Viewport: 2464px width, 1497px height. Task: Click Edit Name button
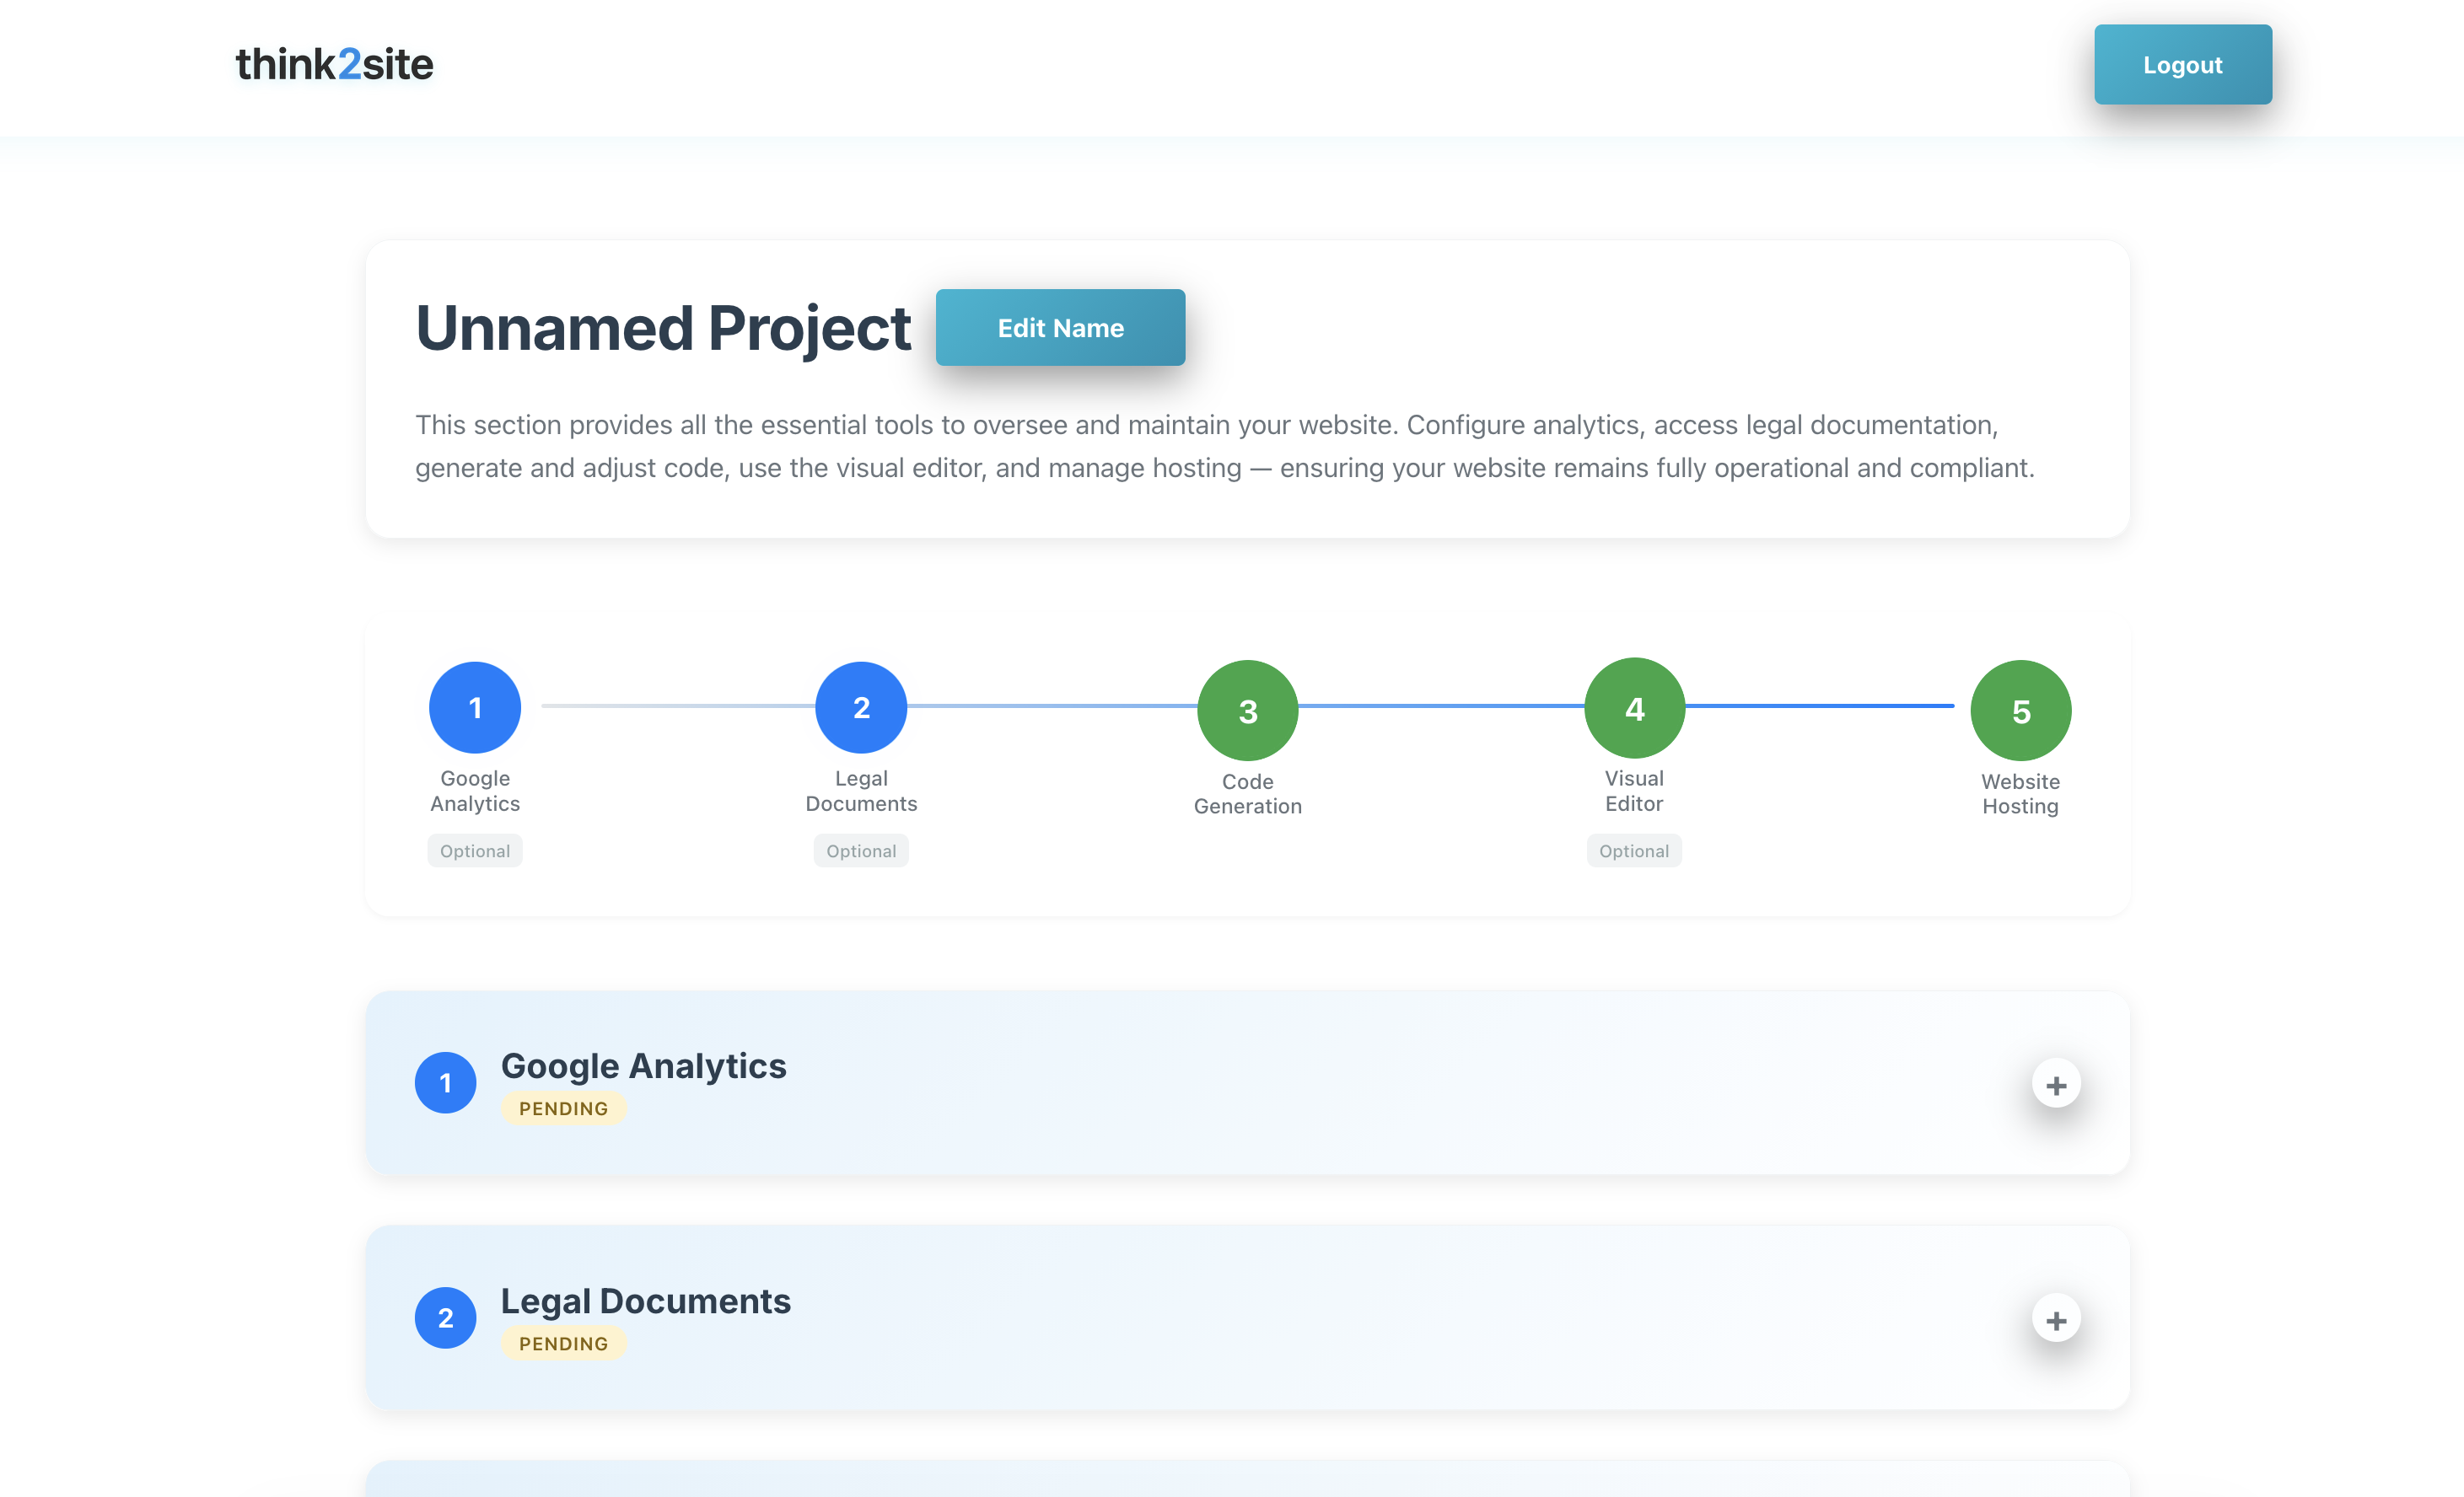(1060, 328)
